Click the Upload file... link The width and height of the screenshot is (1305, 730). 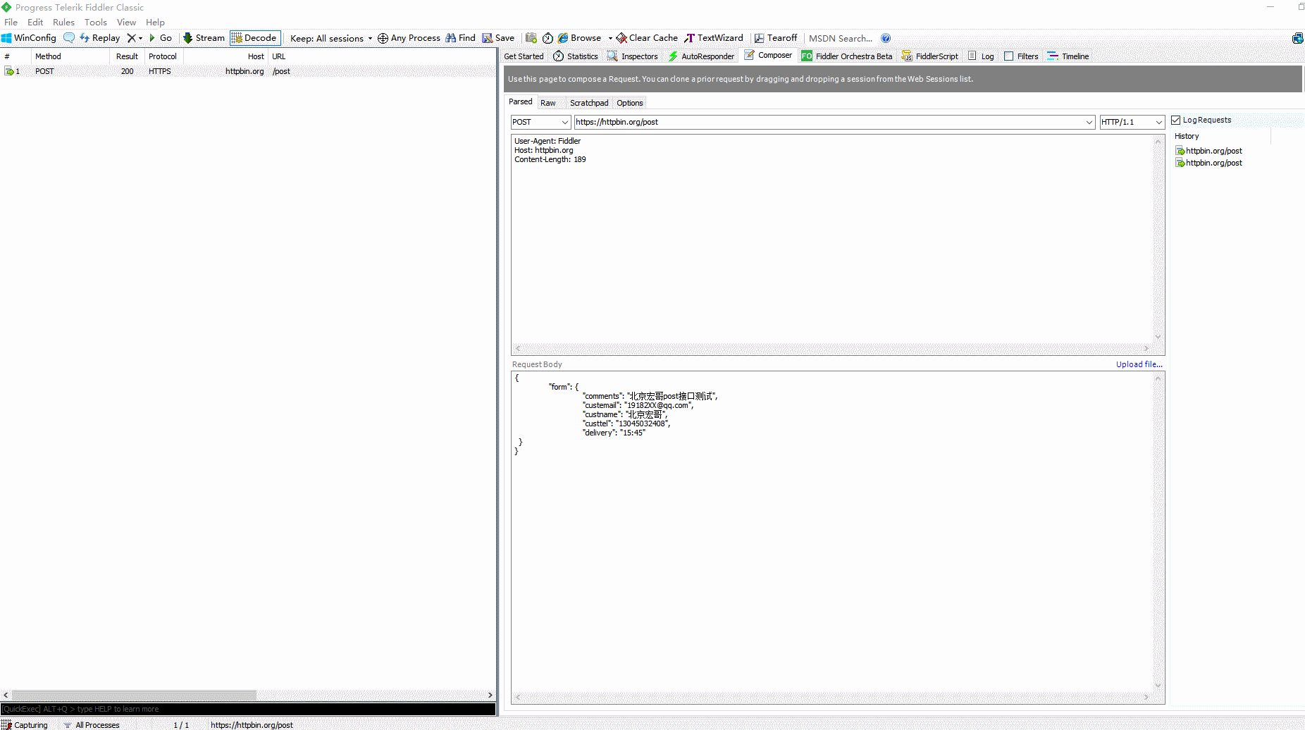pyautogui.click(x=1139, y=364)
